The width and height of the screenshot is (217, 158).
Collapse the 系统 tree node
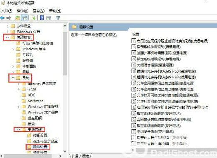pos(13,78)
